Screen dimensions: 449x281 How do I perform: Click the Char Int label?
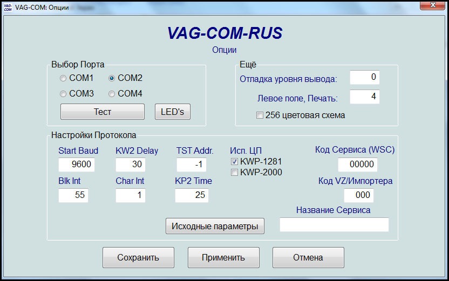pos(130,181)
